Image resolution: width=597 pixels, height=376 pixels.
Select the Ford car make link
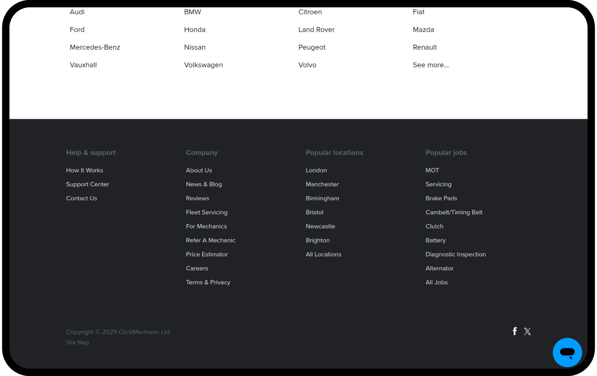coord(77,29)
